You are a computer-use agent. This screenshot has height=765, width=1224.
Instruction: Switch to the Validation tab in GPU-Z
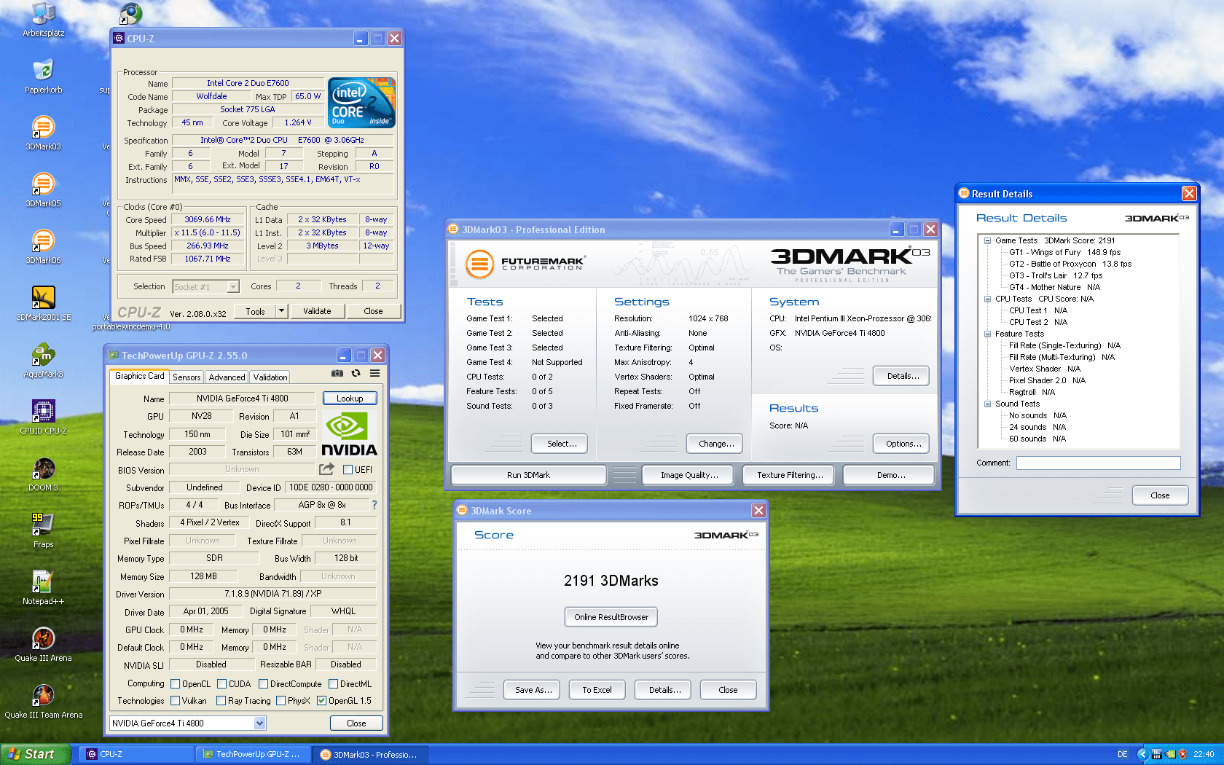270,377
